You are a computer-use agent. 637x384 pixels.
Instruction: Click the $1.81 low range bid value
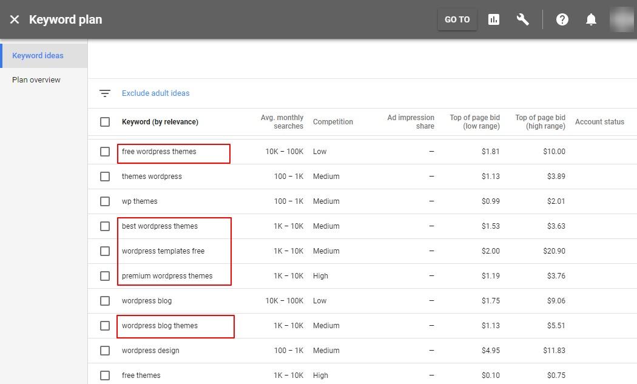click(x=491, y=152)
